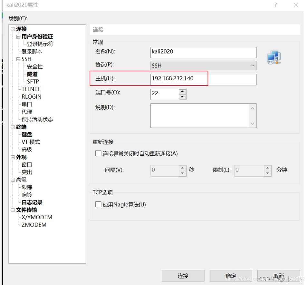Select 响铃 under 高级

(27, 195)
